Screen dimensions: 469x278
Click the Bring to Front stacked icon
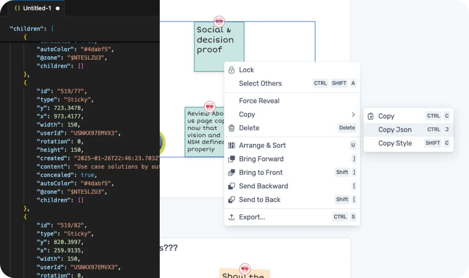pos(231,172)
